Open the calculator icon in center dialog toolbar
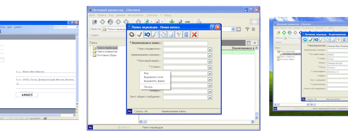Image resolution: width=348 pixels, height=138 pixels. (x=186, y=35)
